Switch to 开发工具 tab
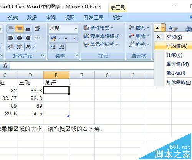 (x=93, y=17)
